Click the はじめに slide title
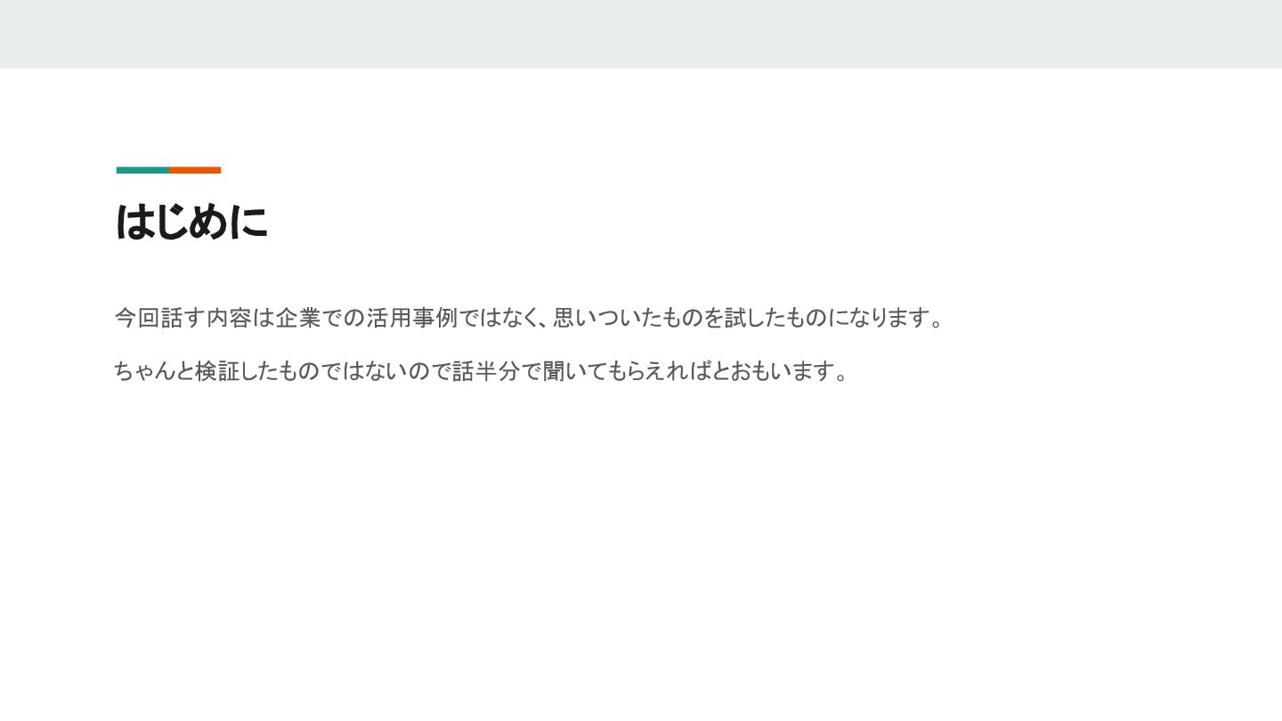The height and width of the screenshot is (721, 1282). [191, 222]
